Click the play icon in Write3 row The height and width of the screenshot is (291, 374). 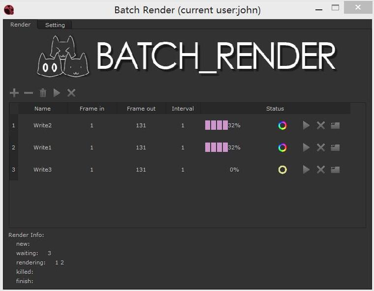(306, 170)
